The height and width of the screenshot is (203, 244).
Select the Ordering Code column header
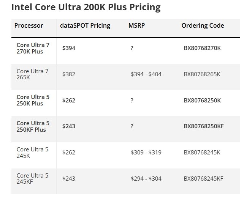click(x=203, y=26)
